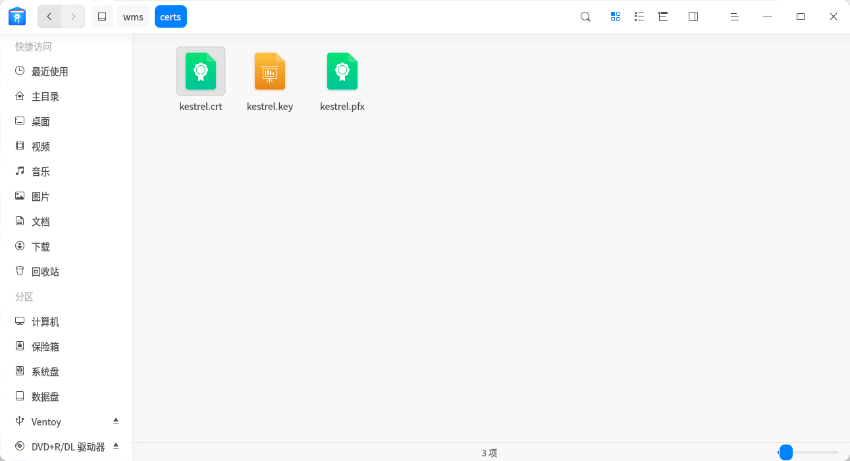850x461 pixels.
Task: Open the hamburger main menu
Action: pyautogui.click(x=735, y=16)
